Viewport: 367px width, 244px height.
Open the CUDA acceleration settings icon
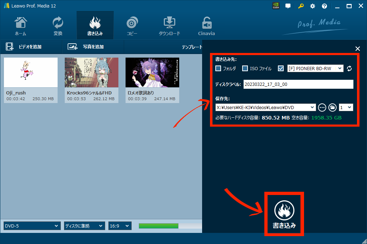pyautogui.click(x=276, y=6)
